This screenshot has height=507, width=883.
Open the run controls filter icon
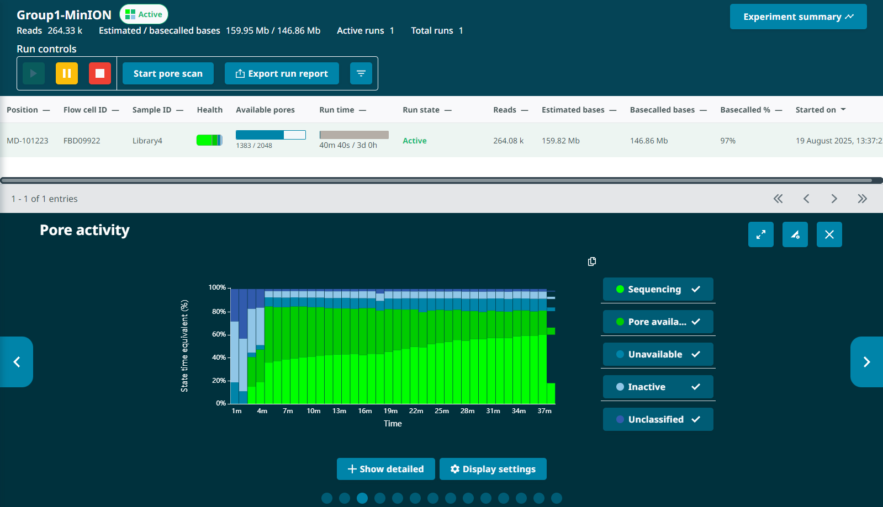pos(361,73)
